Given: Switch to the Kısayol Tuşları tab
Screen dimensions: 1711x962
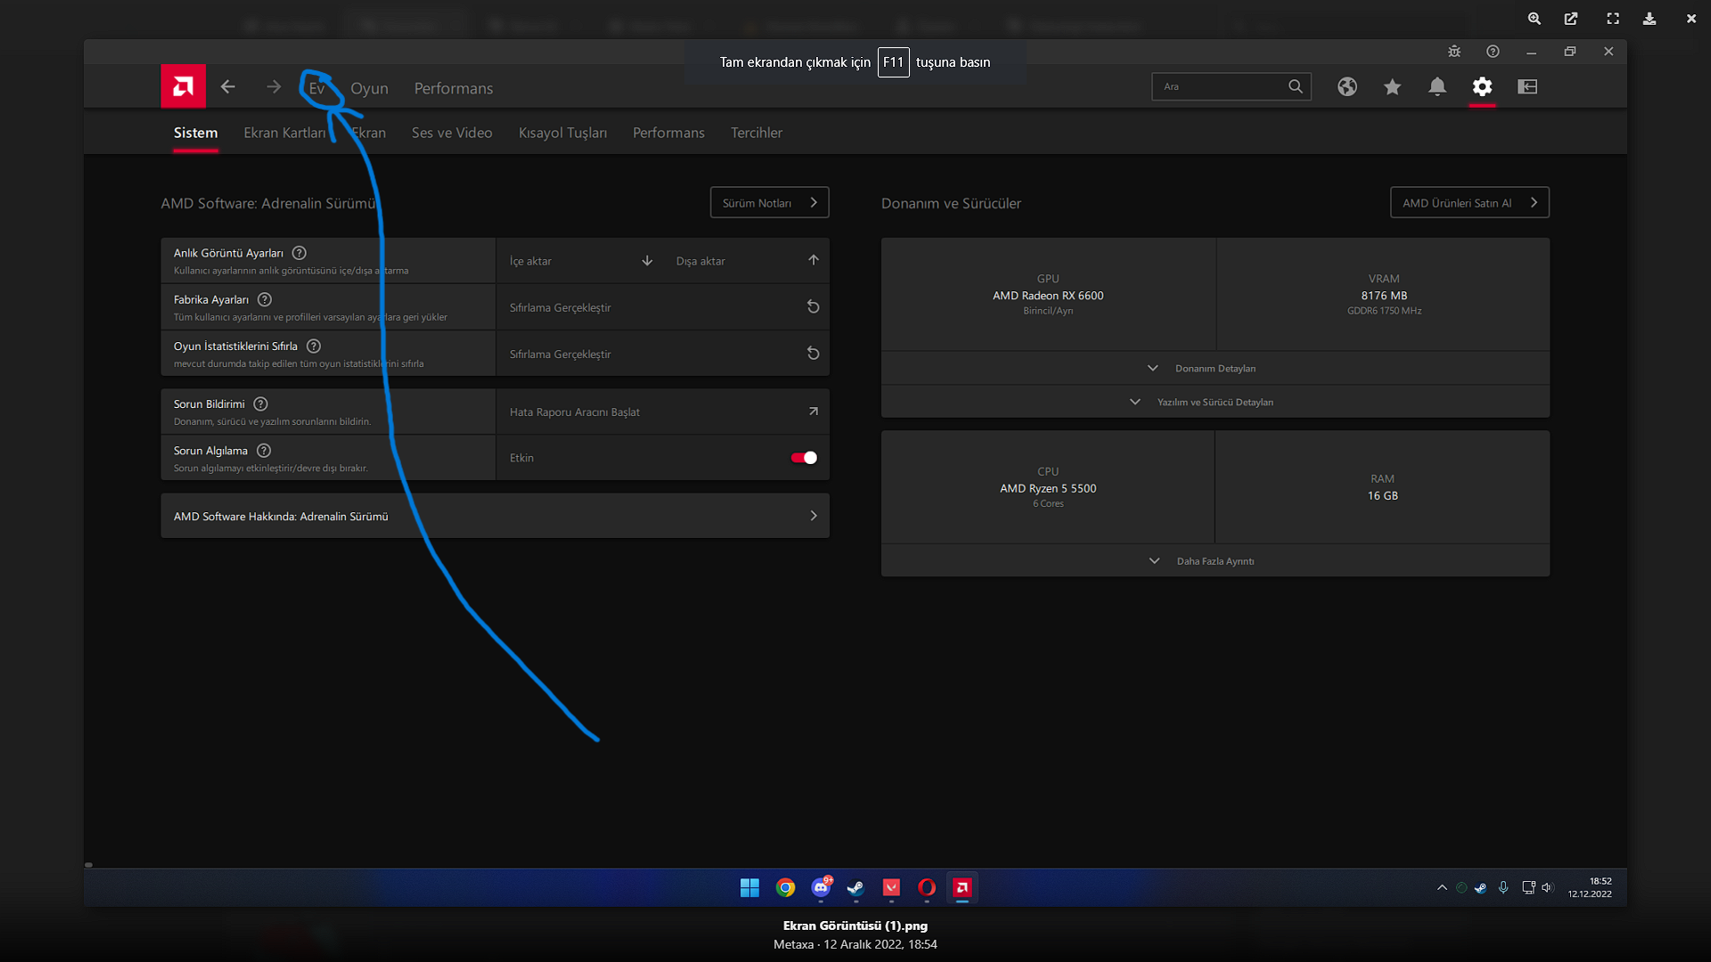Looking at the screenshot, I should [562, 133].
